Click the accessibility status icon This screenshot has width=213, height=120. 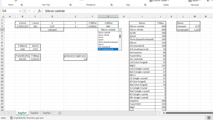tap(12, 118)
